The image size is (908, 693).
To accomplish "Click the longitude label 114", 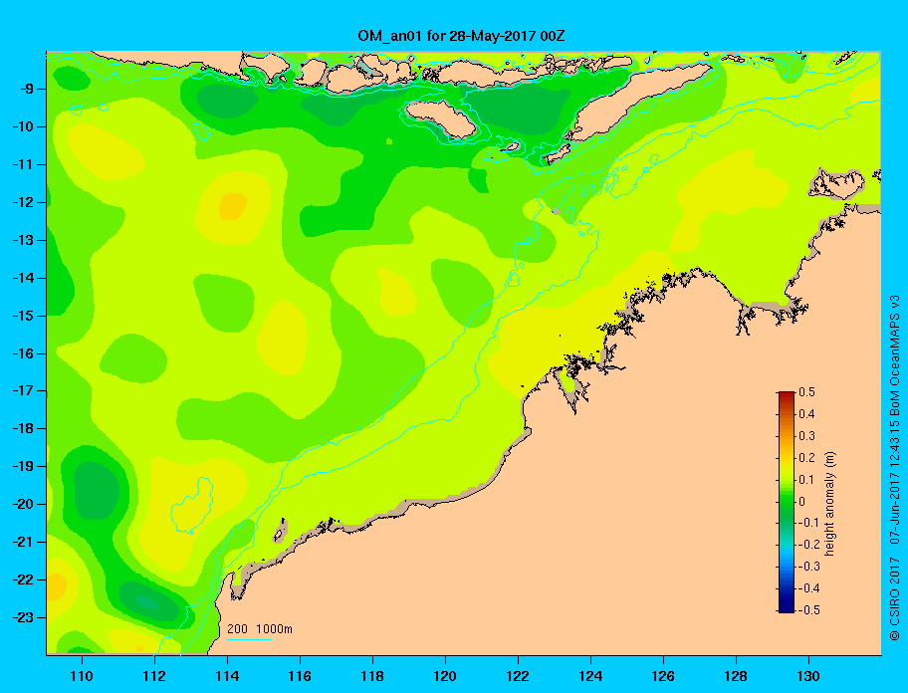I will point(227,676).
